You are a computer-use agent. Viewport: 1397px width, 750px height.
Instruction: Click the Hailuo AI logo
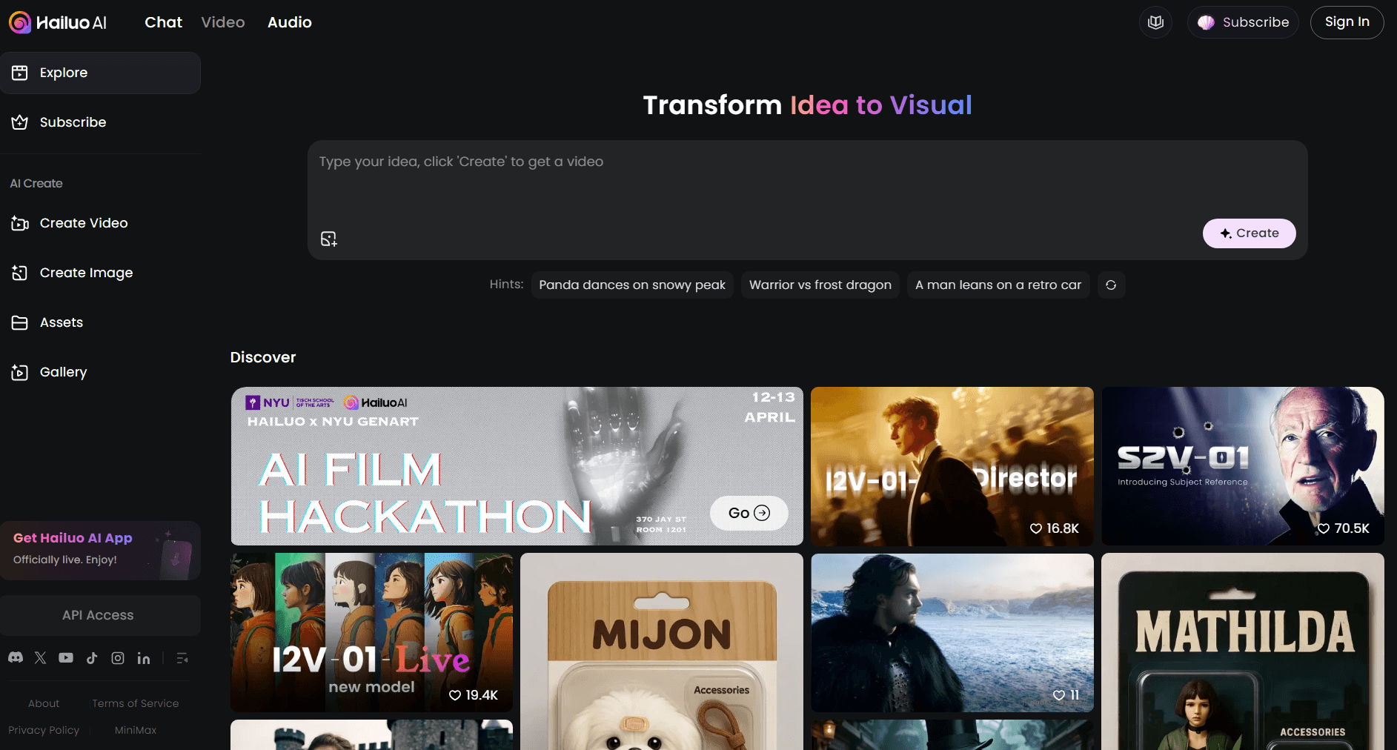pyautogui.click(x=58, y=22)
